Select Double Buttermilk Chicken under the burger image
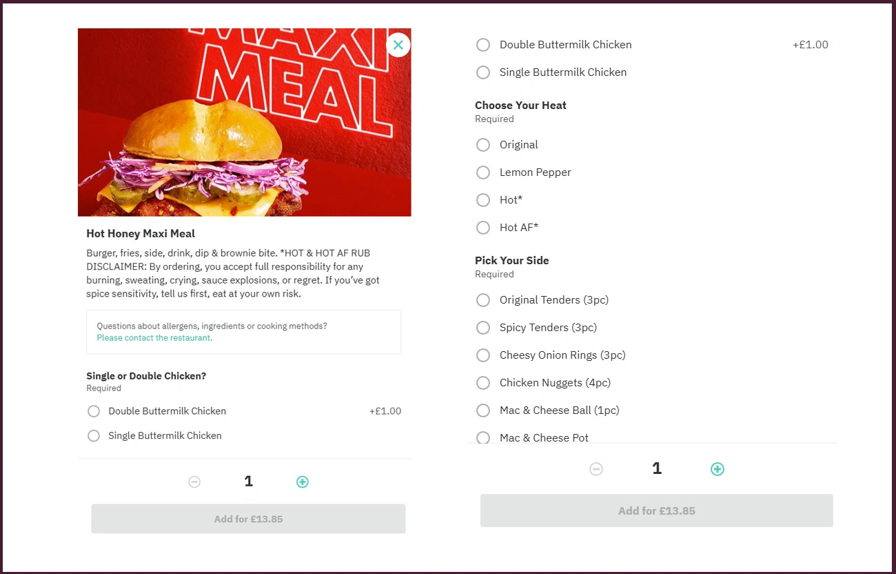 [244, 411]
